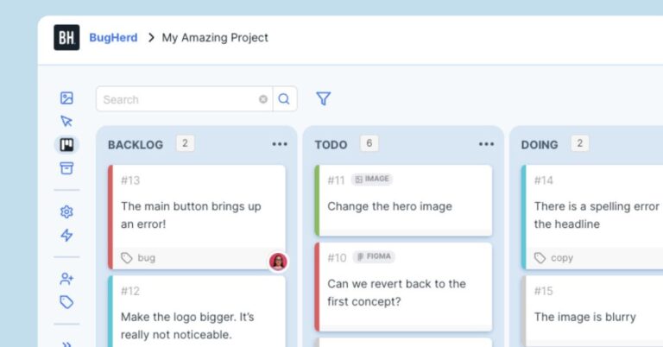This screenshot has width=663, height=347.
Task: Click the My Amazing Project breadcrumb
Action: (x=215, y=38)
